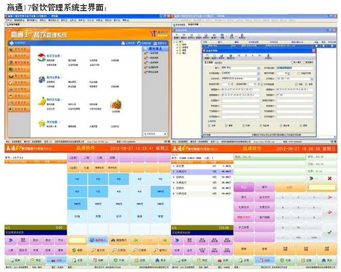The width and height of the screenshot is (341, 272).
Task: Click the yellow amount field in the checkout window
Action: tap(322, 187)
